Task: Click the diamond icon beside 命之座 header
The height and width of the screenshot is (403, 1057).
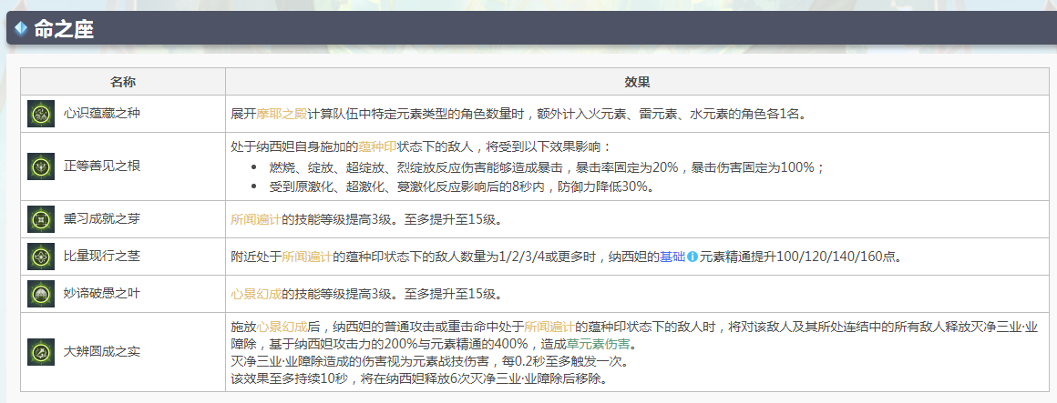Action: coord(21,27)
